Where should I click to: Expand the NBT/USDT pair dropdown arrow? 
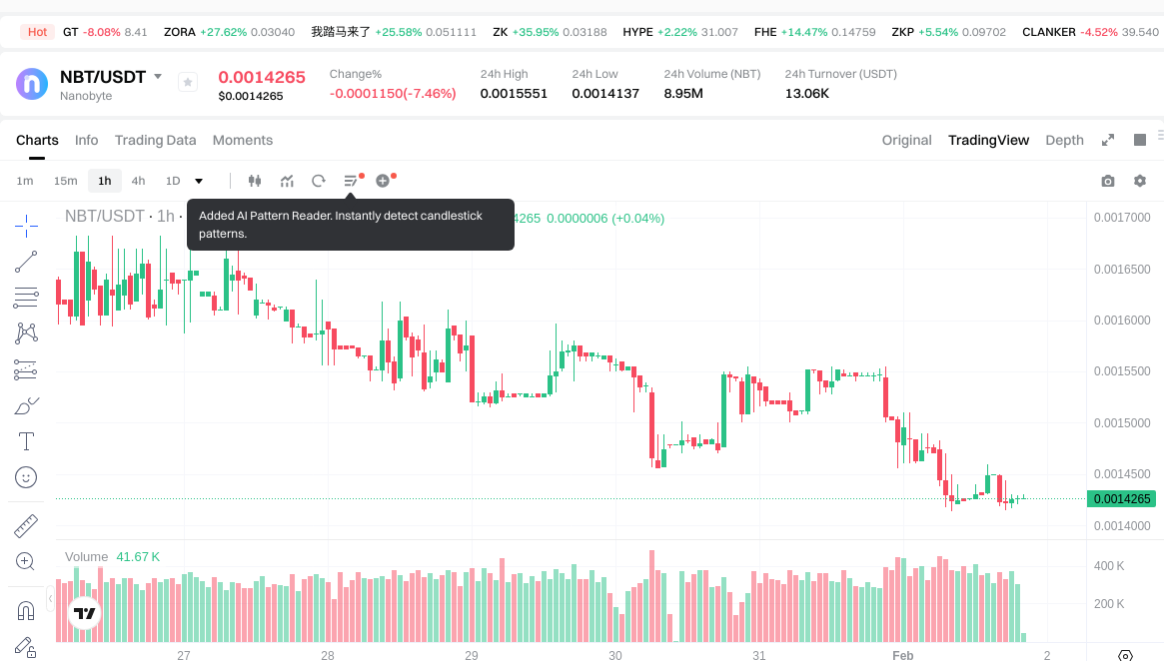click(x=158, y=77)
